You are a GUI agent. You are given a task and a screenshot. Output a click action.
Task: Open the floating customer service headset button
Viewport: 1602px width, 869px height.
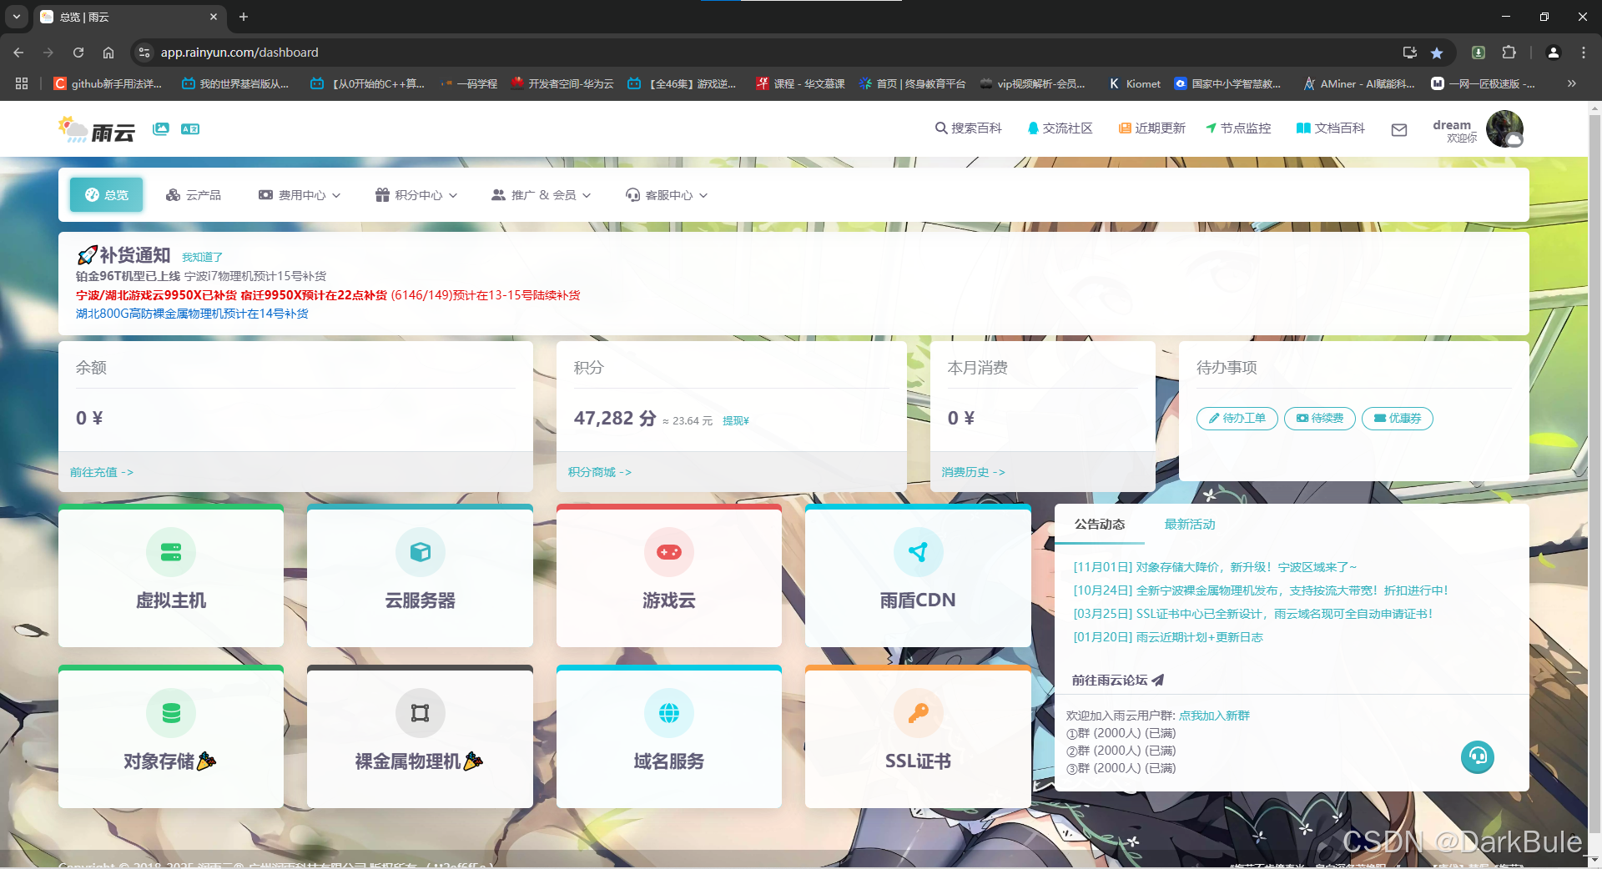click(x=1478, y=757)
